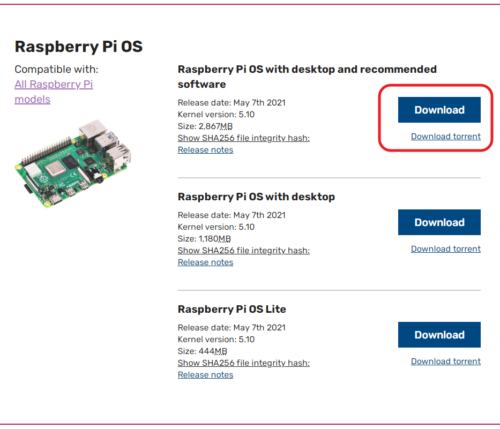Open the All Raspberry Pi models link
The image size is (500, 429).
click(x=54, y=92)
